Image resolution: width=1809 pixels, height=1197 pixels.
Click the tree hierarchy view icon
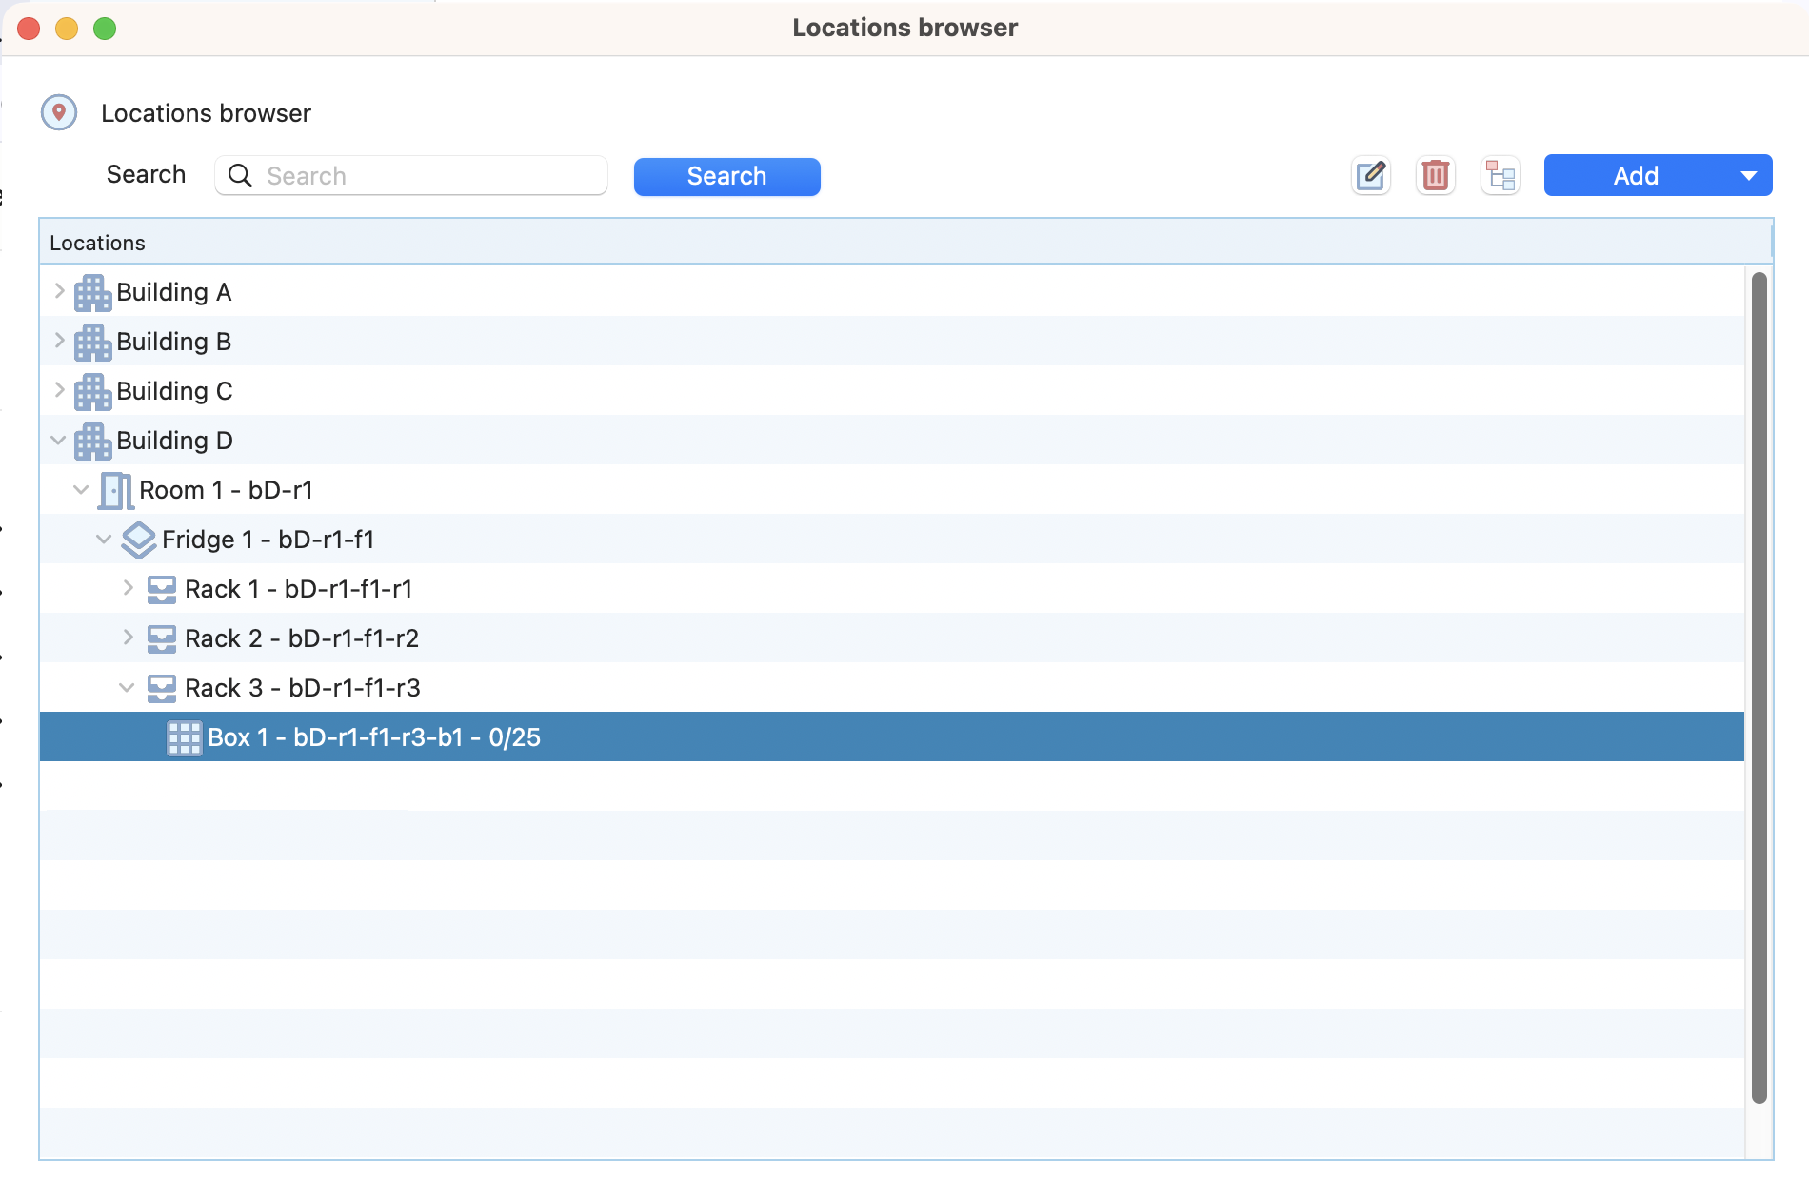(x=1500, y=176)
